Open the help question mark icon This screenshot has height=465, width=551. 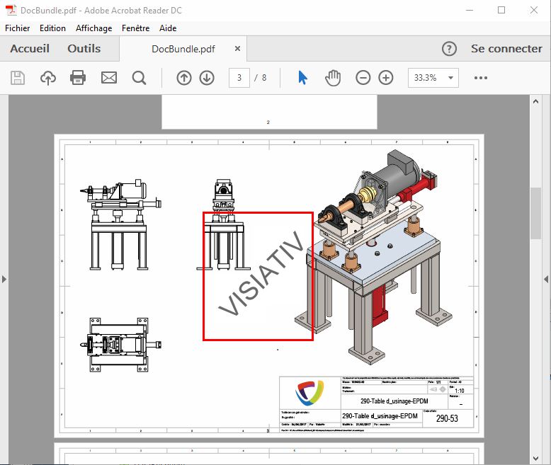[449, 49]
